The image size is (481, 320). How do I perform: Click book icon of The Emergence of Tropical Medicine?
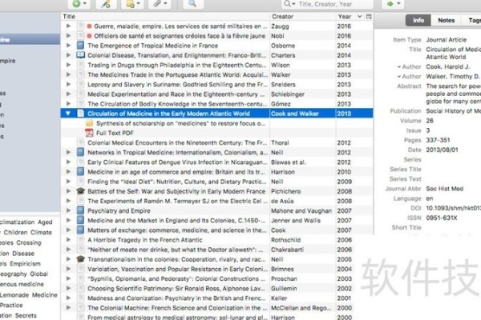click(x=80, y=46)
